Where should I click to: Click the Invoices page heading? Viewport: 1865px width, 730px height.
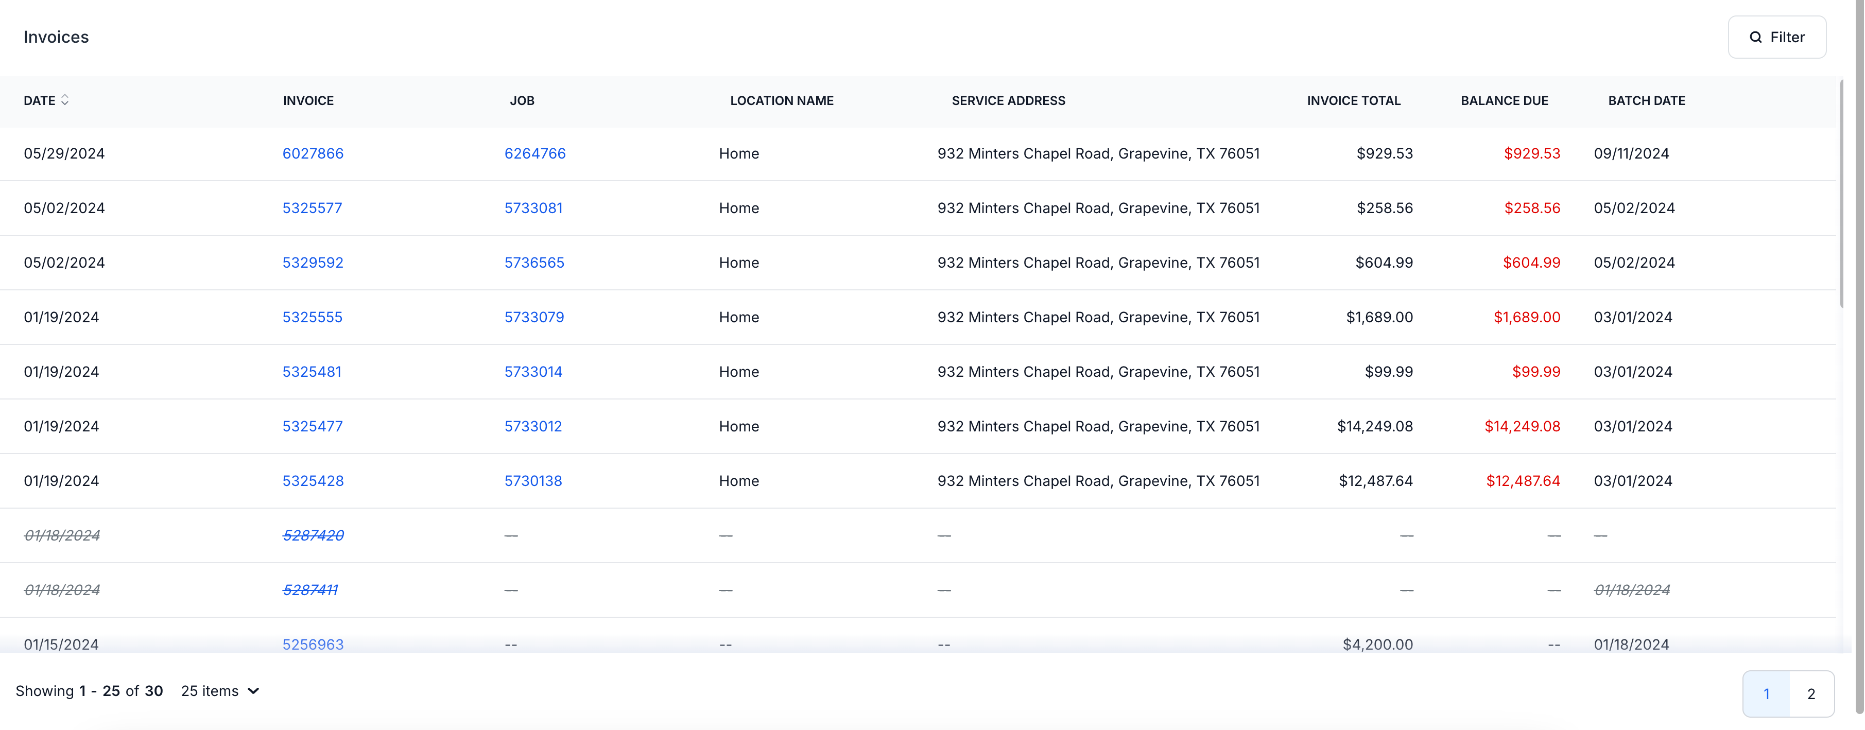tap(57, 37)
